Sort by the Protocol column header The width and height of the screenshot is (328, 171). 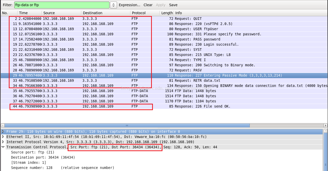pos(145,13)
